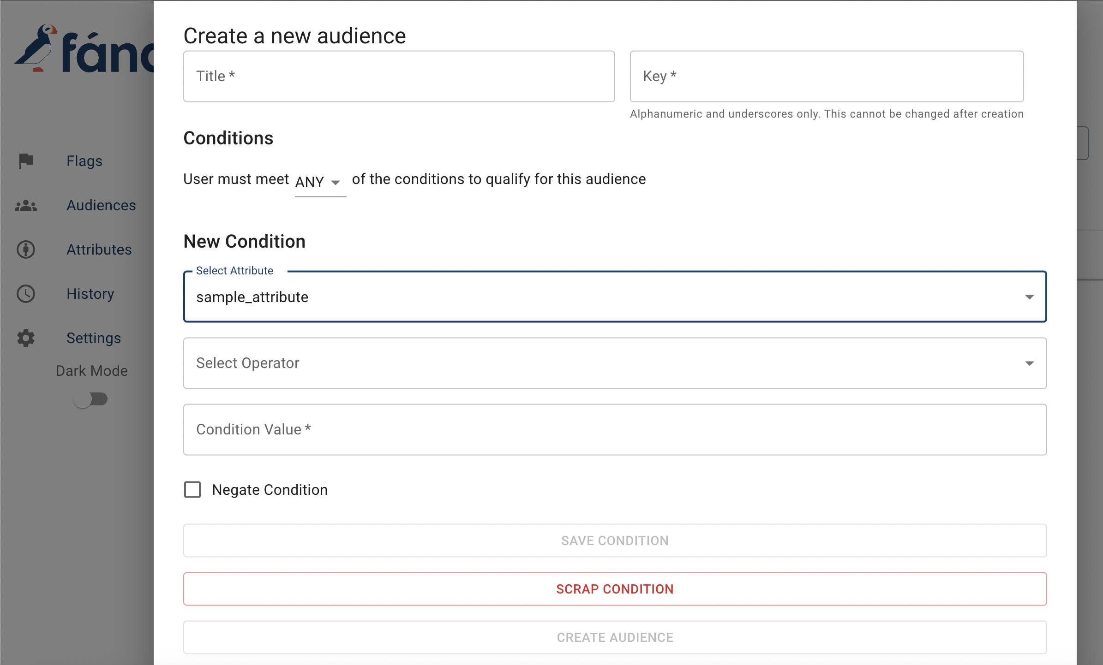The height and width of the screenshot is (665, 1103).
Task: Navigate to Attributes page
Action: (99, 249)
